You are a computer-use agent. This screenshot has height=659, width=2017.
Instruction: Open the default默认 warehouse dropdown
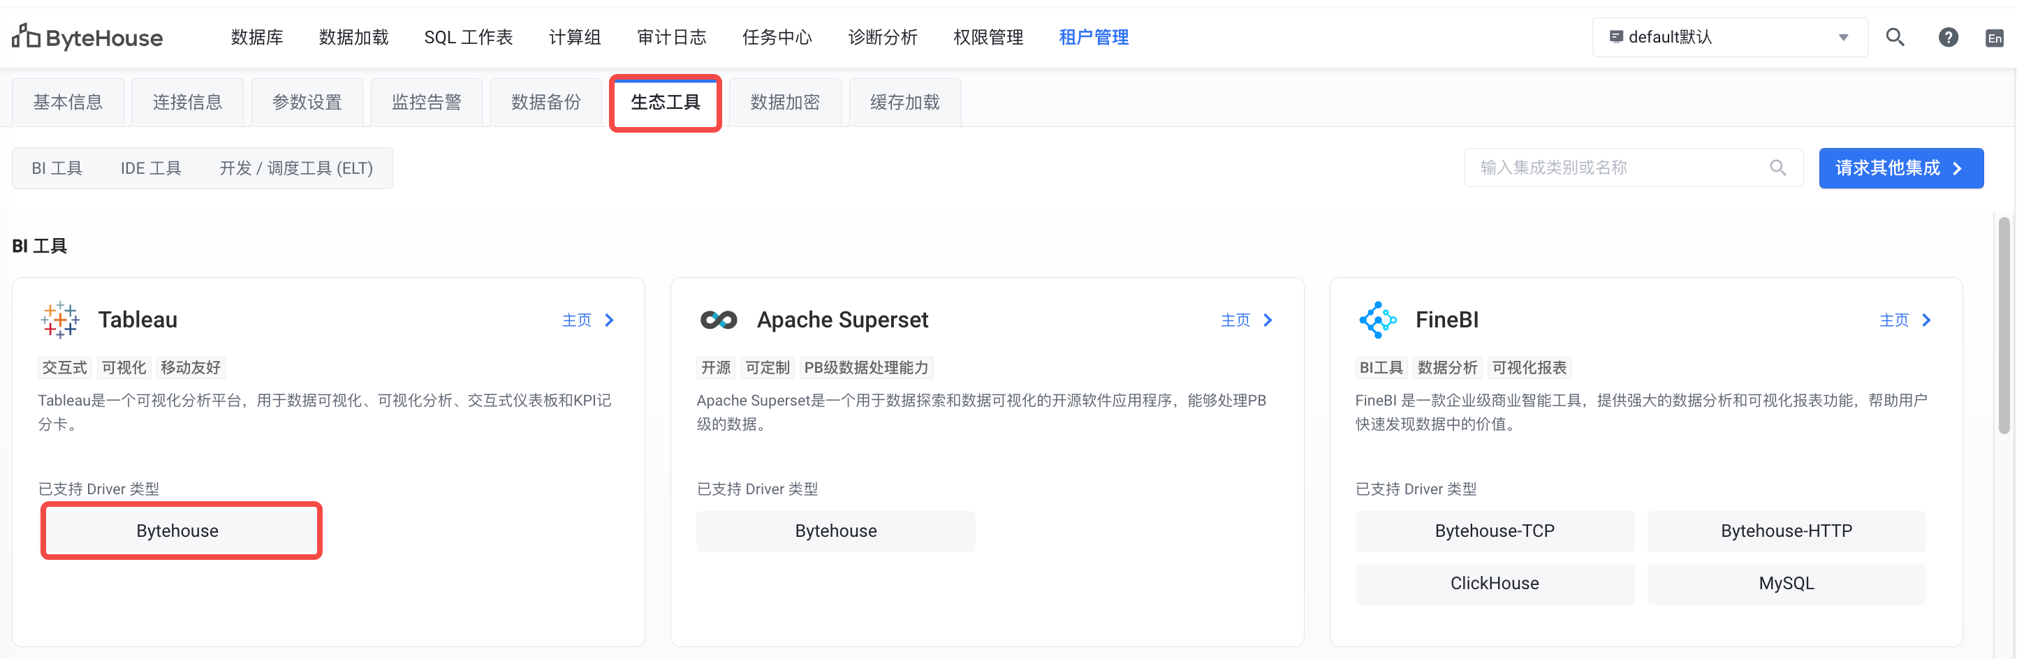[x=1730, y=37]
